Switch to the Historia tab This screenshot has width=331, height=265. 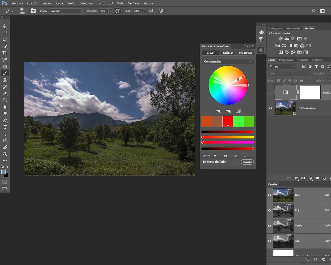point(317,60)
